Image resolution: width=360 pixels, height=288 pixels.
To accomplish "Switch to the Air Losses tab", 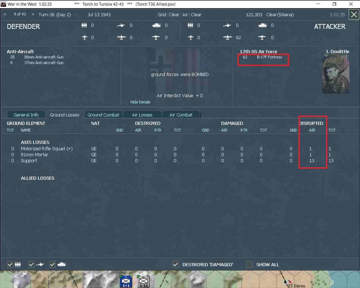I will point(142,115).
